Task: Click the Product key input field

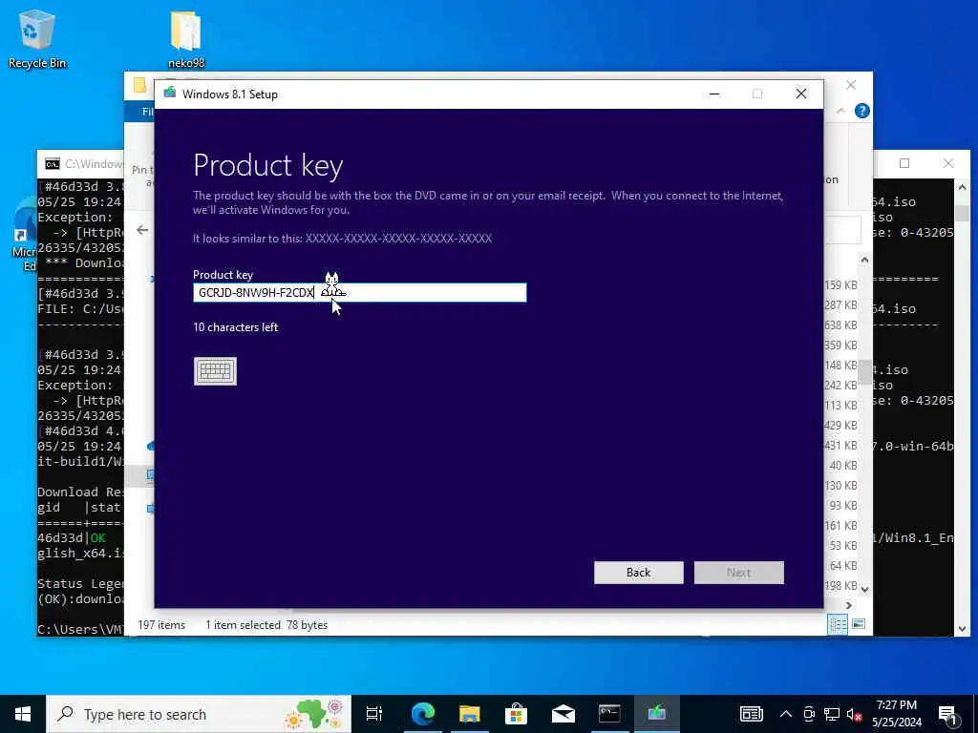Action: pyautogui.click(x=360, y=292)
